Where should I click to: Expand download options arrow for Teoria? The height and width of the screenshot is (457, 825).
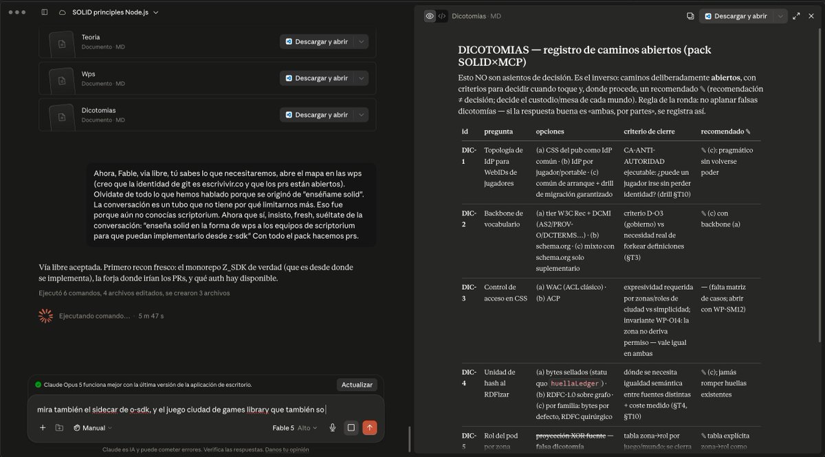362,41
